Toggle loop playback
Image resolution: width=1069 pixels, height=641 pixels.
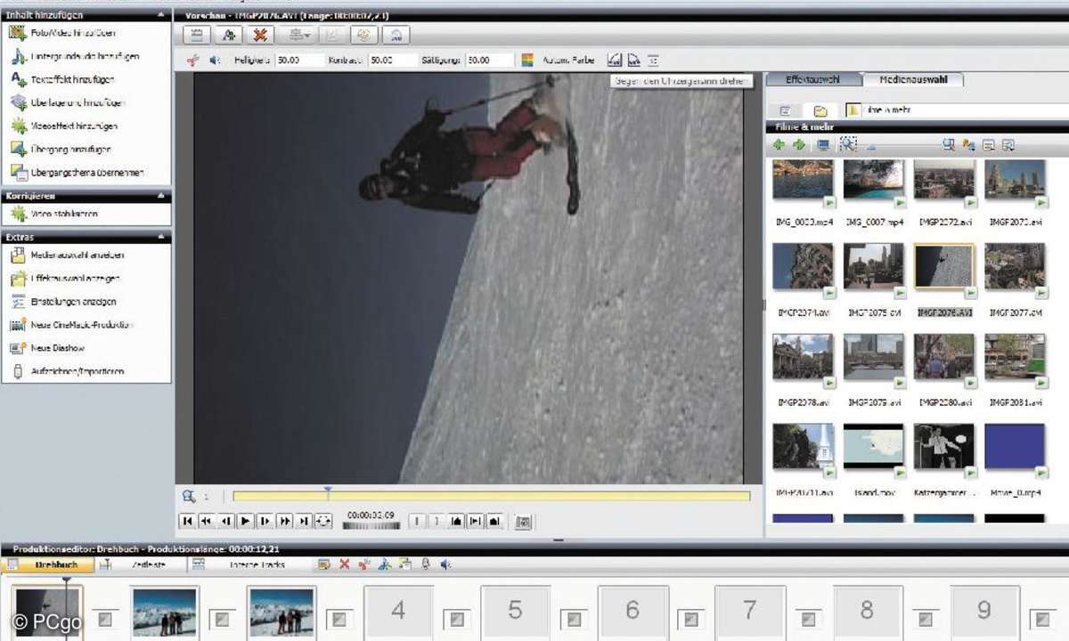click(x=324, y=521)
